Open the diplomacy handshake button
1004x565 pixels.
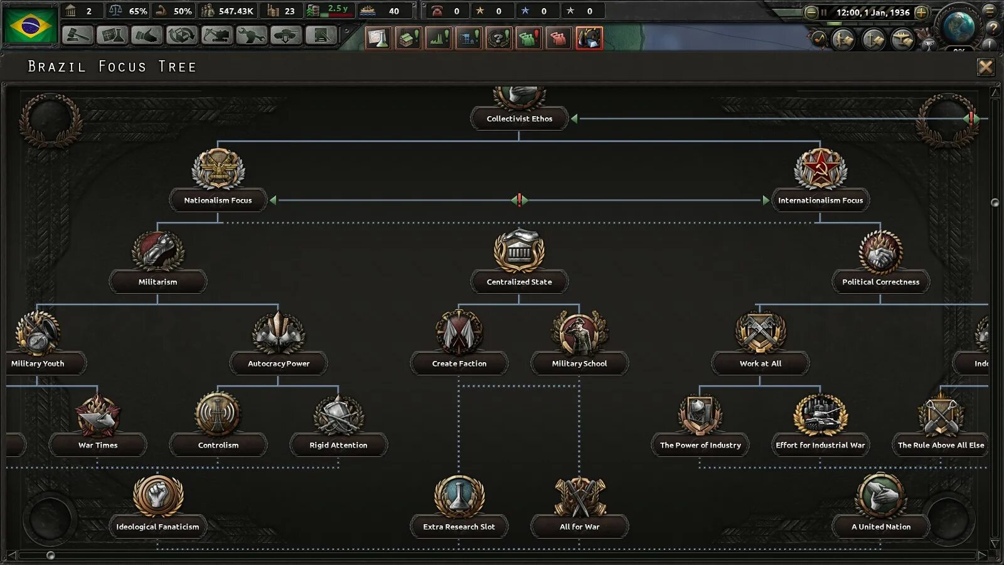[147, 36]
